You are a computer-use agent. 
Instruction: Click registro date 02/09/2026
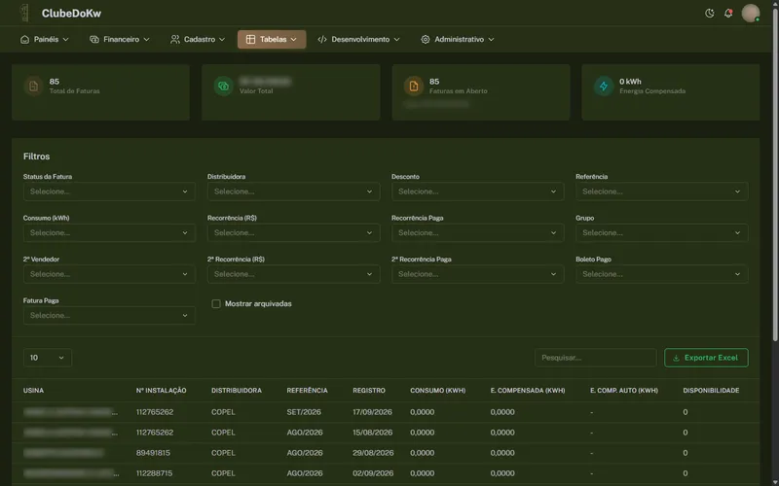(373, 473)
